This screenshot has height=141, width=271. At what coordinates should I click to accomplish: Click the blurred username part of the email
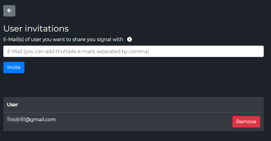pos(16,119)
